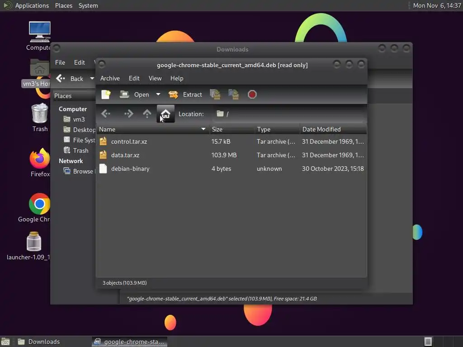Click the Add folder to archive icon

pos(234,94)
